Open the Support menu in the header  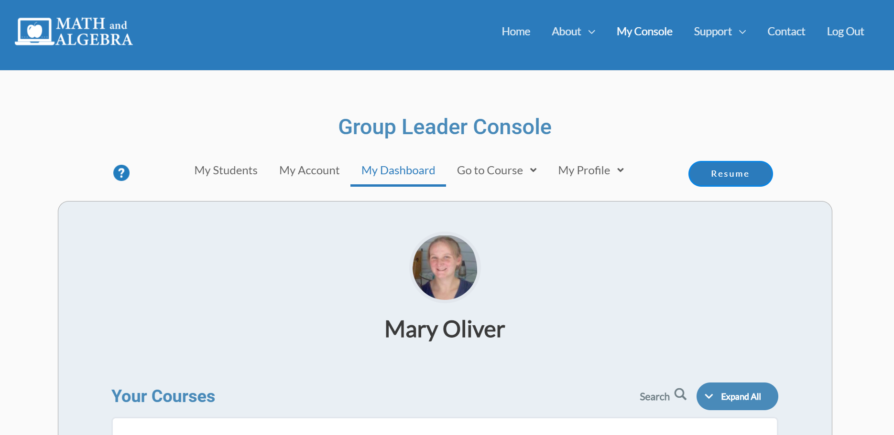[712, 32]
